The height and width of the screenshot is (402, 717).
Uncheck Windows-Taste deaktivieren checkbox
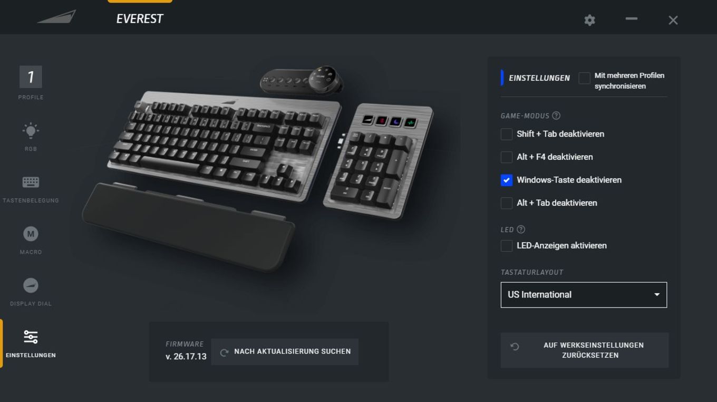[x=507, y=180]
